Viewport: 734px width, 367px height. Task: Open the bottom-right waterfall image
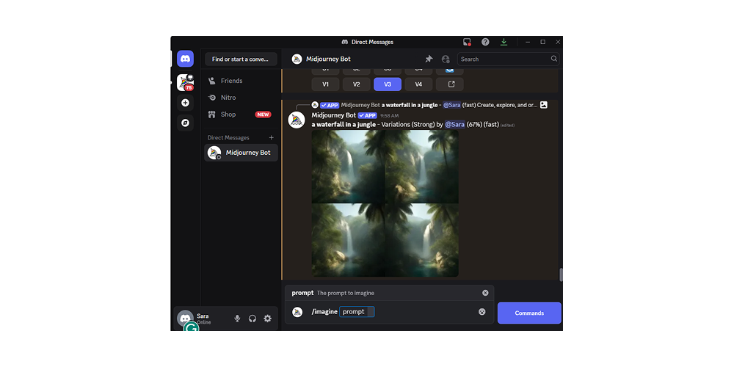422,240
